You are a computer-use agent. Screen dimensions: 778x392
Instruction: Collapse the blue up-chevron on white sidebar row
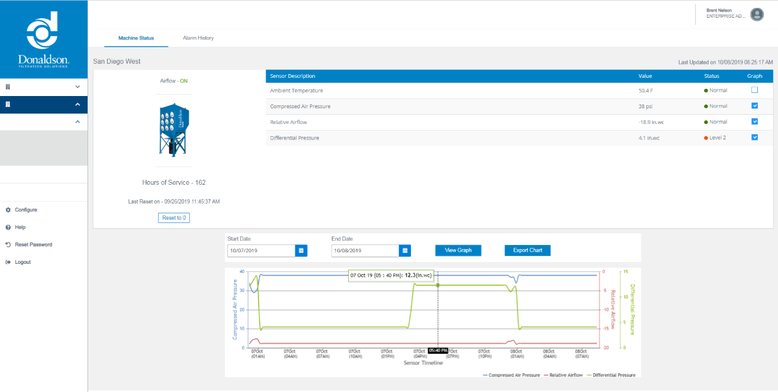coord(77,122)
